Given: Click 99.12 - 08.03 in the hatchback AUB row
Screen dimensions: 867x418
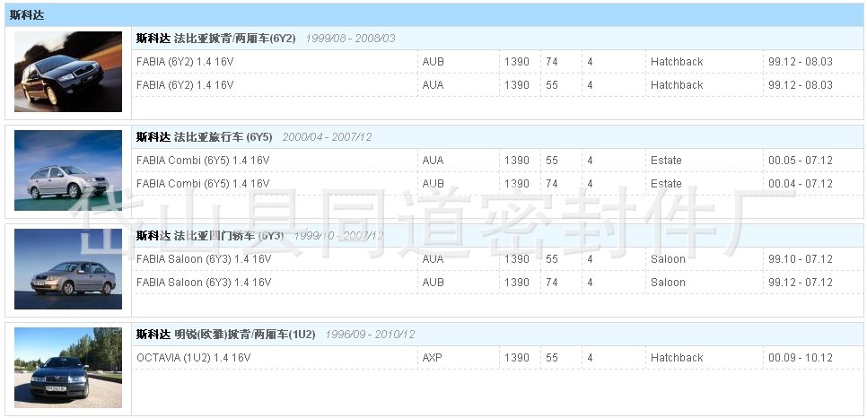Looking at the screenshot, I should (800, 62).
